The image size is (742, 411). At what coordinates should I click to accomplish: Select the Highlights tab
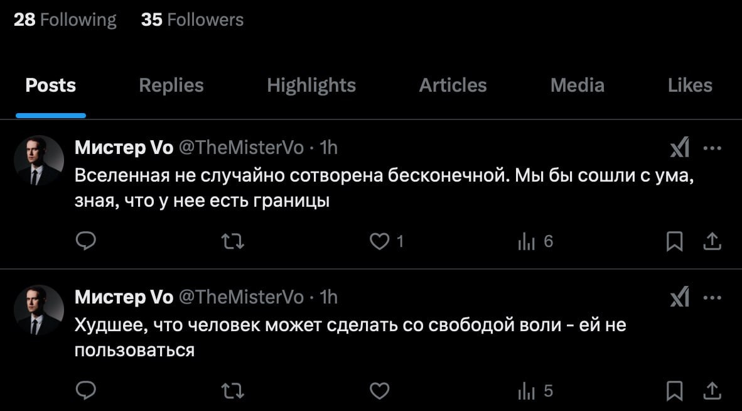click(311, 85)
